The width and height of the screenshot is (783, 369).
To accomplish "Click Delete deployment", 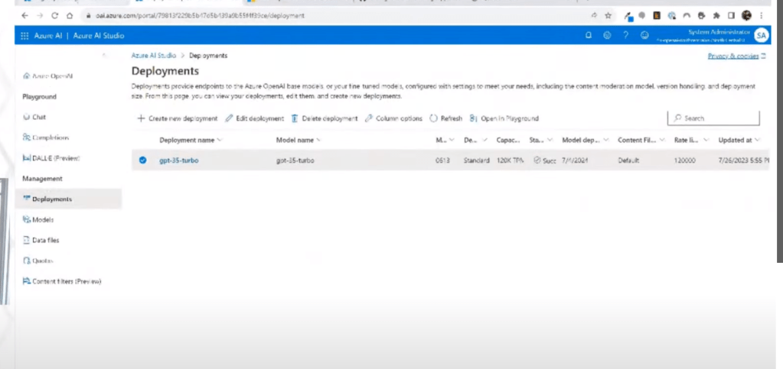I will (x=325, y=118).
